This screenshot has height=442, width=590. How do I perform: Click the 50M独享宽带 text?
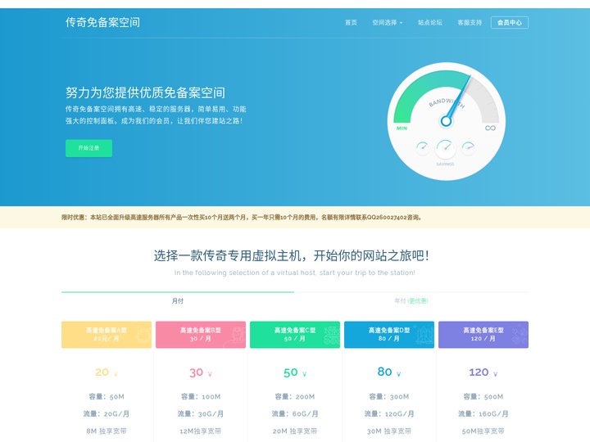483,431
